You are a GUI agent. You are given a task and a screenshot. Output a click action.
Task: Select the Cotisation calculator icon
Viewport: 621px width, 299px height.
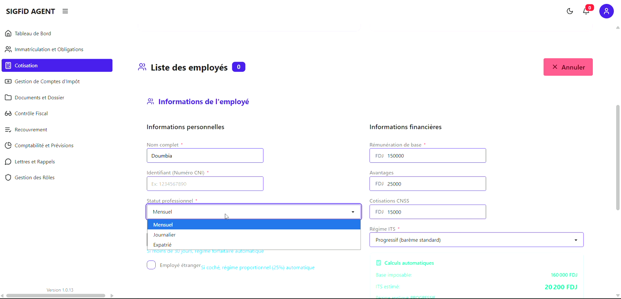pyautogui.click(x=7, y=65)
